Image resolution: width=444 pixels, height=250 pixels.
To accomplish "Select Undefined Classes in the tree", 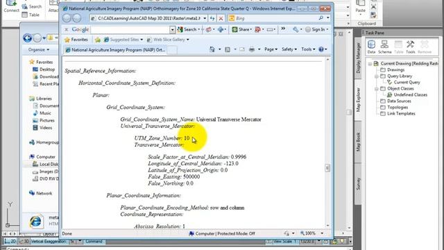I will [410, 94].
